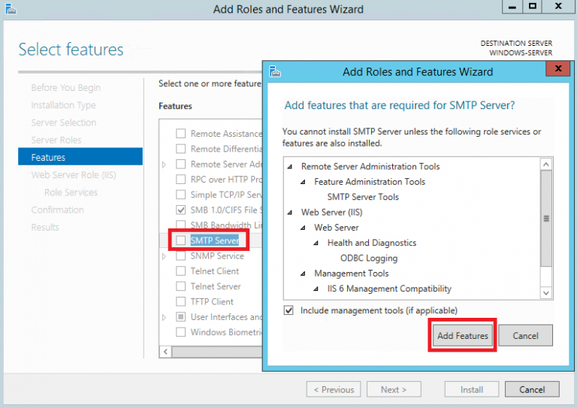Maximize the main wizard window

click(x=532, y=7)
